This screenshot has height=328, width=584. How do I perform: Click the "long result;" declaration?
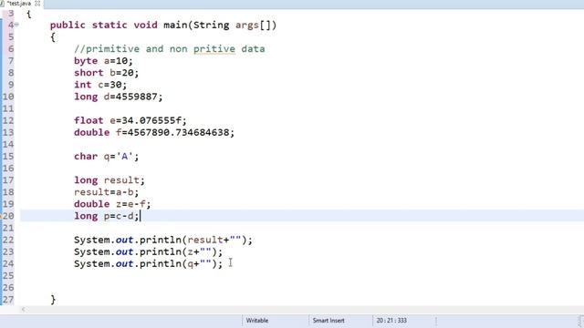pyautogui.click(x=109, y=180)
